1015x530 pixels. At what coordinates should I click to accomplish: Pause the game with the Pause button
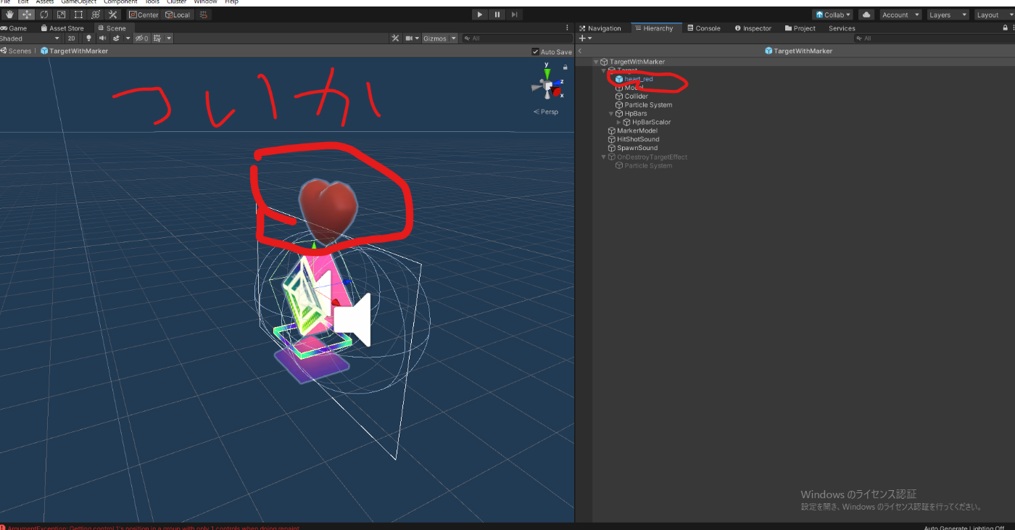click(x=497, y=15)
